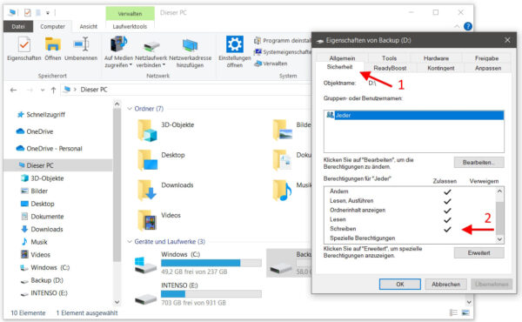Open the 3D-Objekte folder icon

[147, 131]
